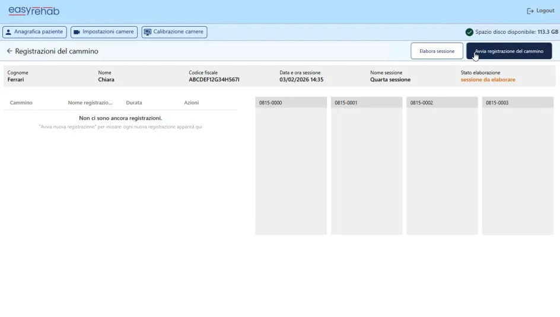Screen dimensions: 560x317
Task: Click the Cammino column header
Action: pyautogui.click(x=21, y=103)
